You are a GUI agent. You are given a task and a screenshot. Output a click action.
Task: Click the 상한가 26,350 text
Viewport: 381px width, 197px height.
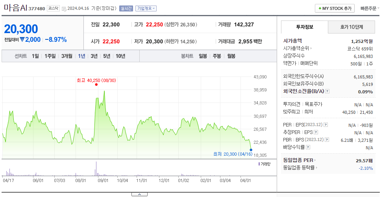pyautogui.click(x=181, y=24)
